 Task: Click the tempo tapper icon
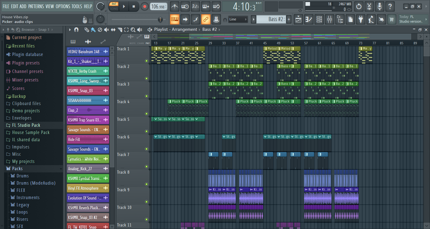[x=371, y=20]
